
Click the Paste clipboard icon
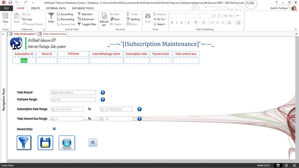point(17,16)
